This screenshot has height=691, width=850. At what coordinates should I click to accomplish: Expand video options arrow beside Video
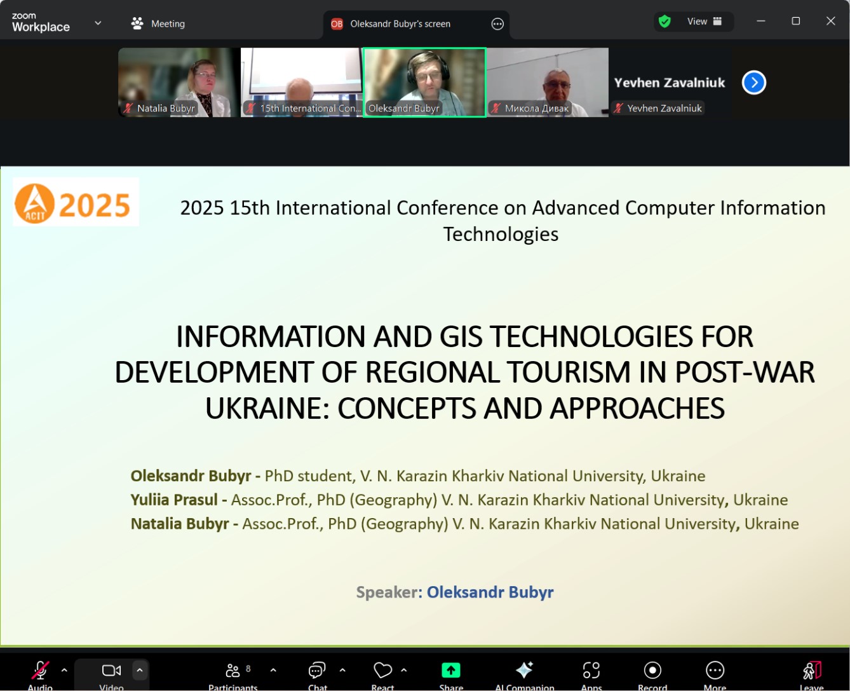point(140,670)
